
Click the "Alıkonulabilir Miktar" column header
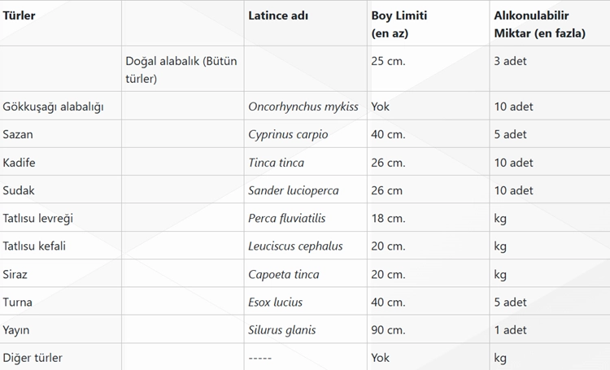(540, 24)
